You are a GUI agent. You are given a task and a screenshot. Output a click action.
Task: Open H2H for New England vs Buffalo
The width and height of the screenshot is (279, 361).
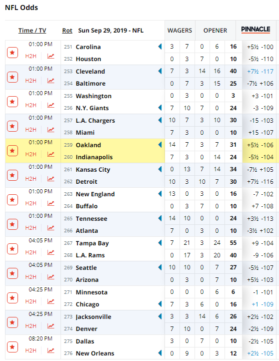point(31,203)
